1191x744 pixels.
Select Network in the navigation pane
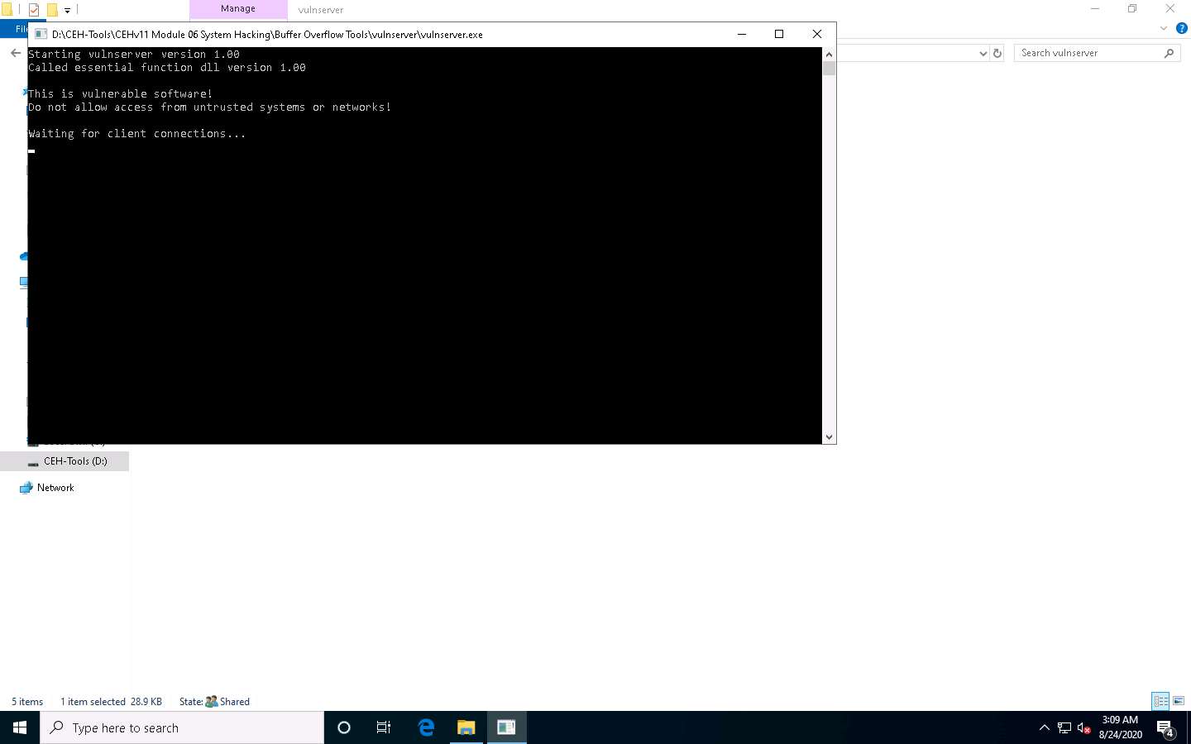coord(55,488)
